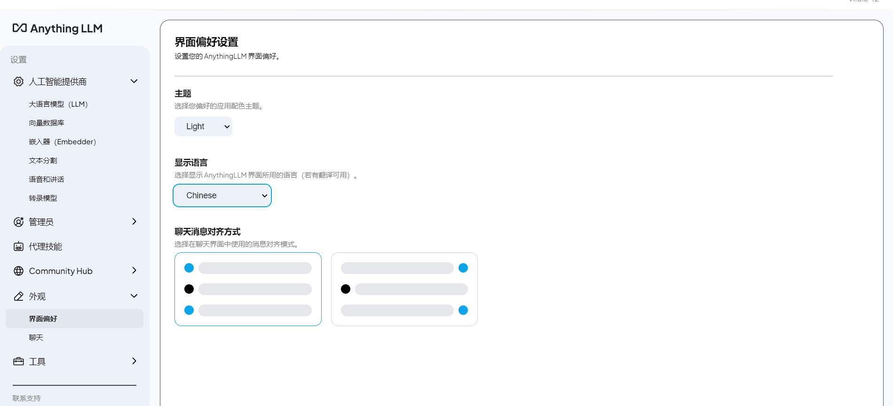Click the 聊天消息对齐方式 section label
The height and width of the screenshot is (406, 893).
(207, 232)
